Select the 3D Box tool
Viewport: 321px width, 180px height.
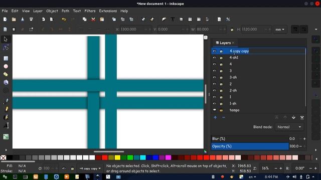point(6,82)
